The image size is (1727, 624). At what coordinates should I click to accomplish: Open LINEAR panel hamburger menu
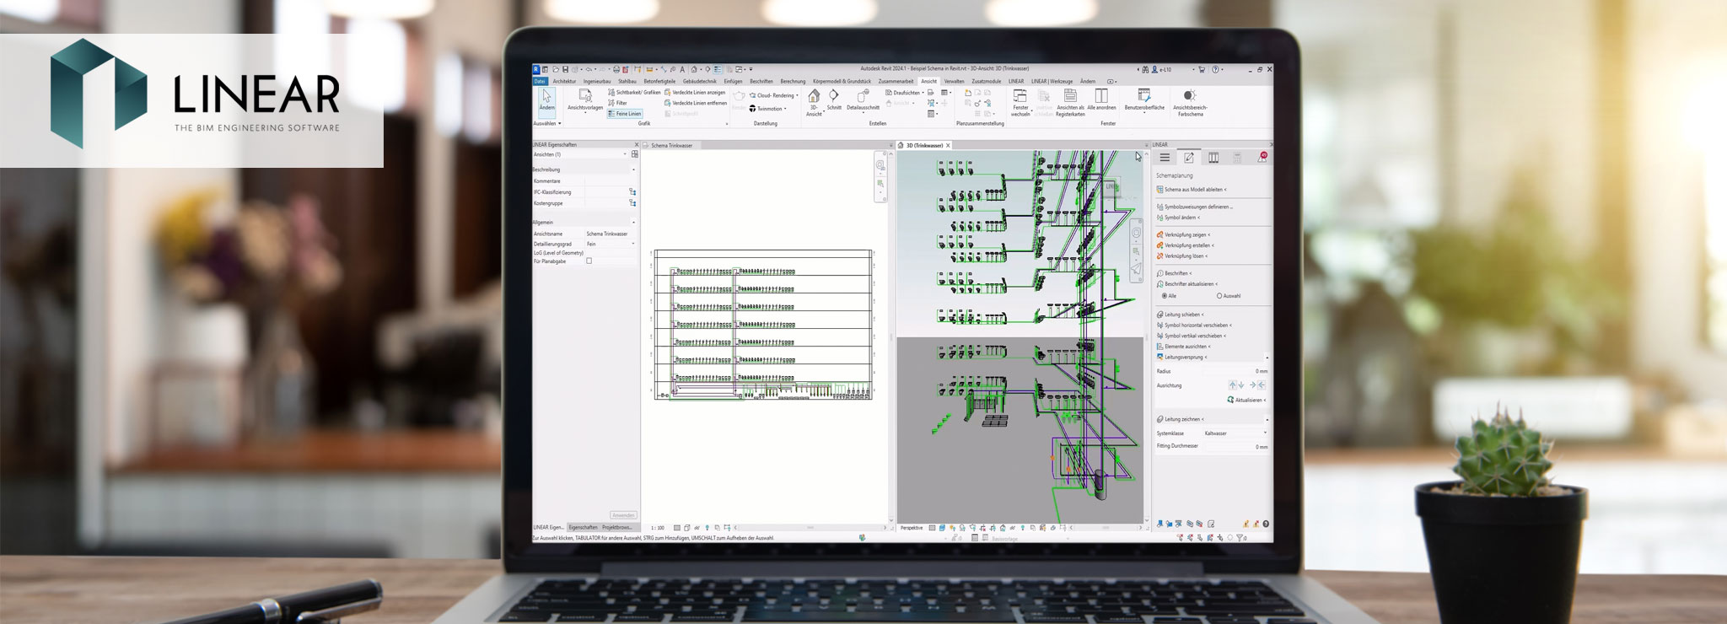point(1165,158)
